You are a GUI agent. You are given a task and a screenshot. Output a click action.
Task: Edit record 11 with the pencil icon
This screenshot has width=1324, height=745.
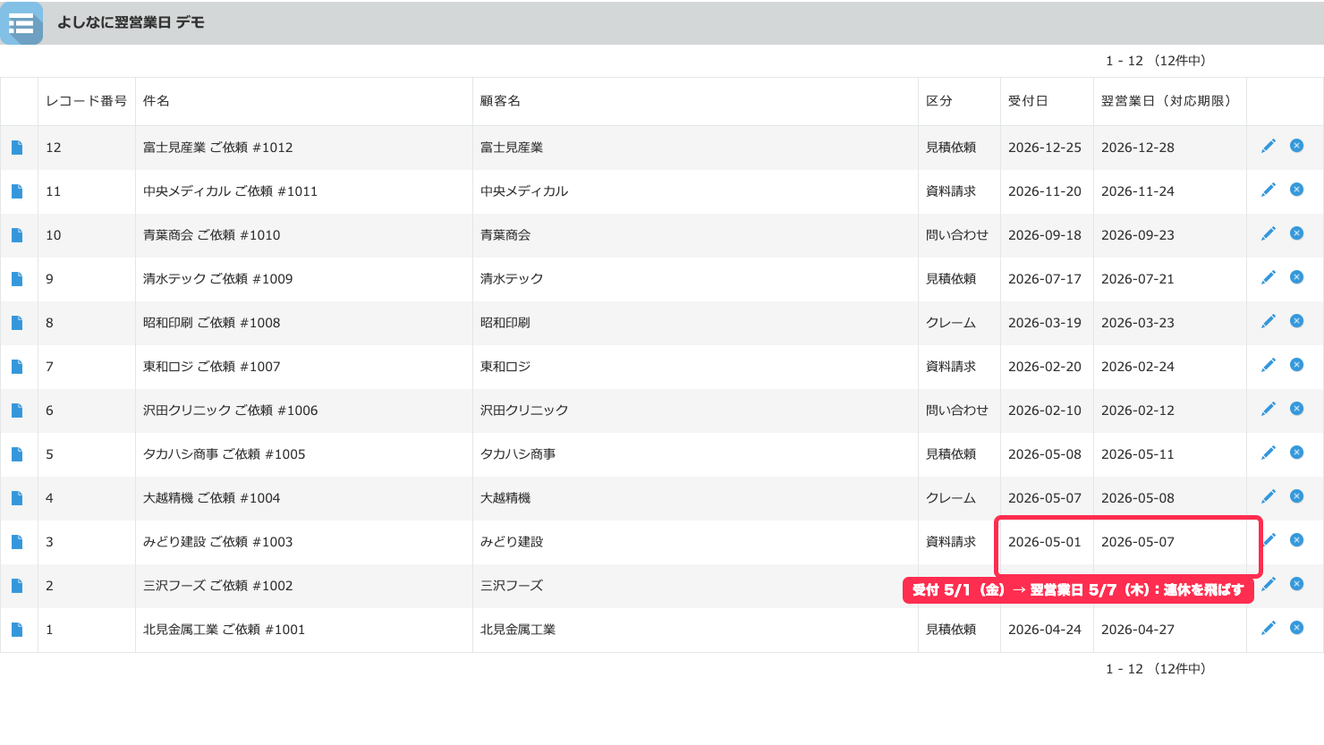coord(1269,190)
